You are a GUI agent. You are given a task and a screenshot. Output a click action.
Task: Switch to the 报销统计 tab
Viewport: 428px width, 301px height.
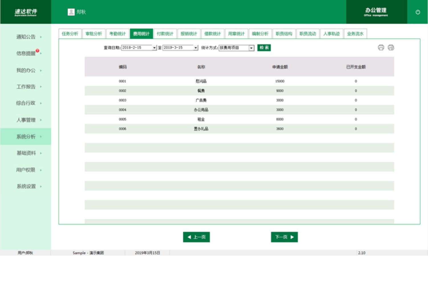coord(189,34)
